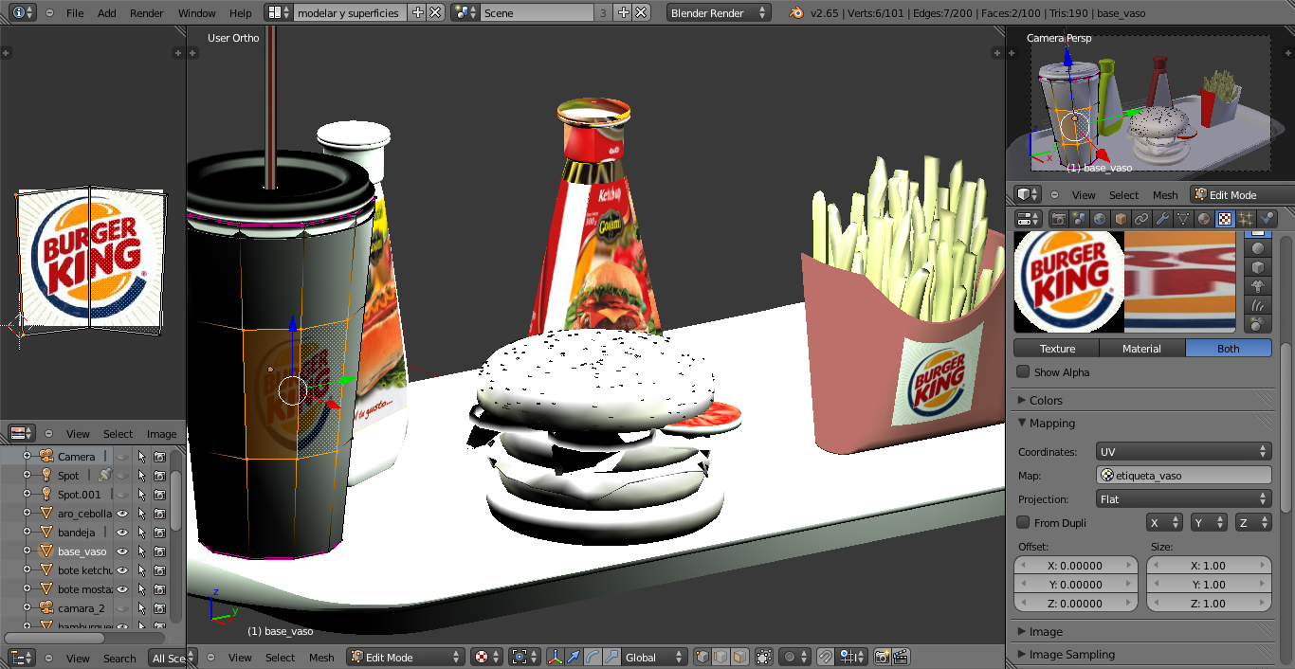Set texture preview to large sphere with sky
1295x669 pixels.
tap(1258, 324)
